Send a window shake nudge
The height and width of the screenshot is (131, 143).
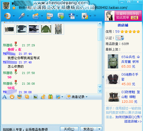[27, 97]
